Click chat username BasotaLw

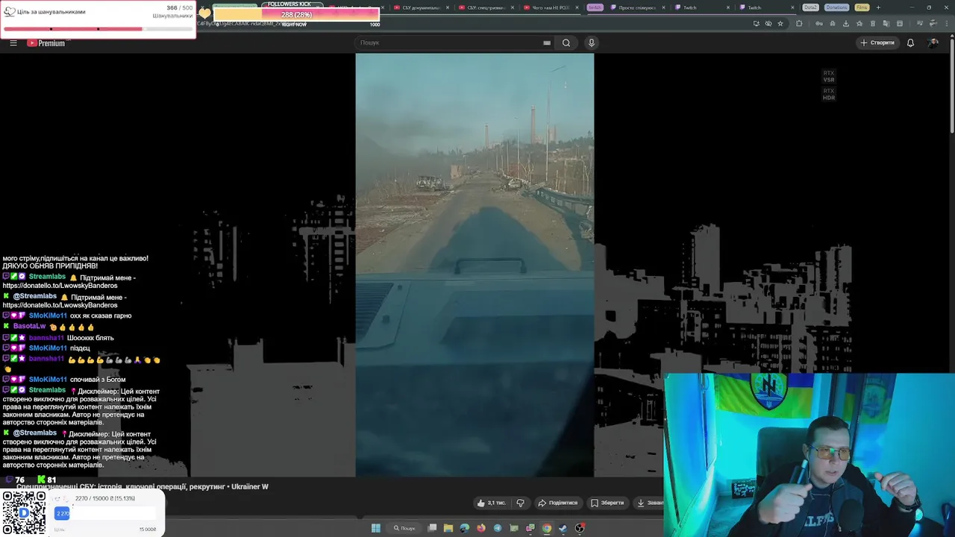point(30,327)
